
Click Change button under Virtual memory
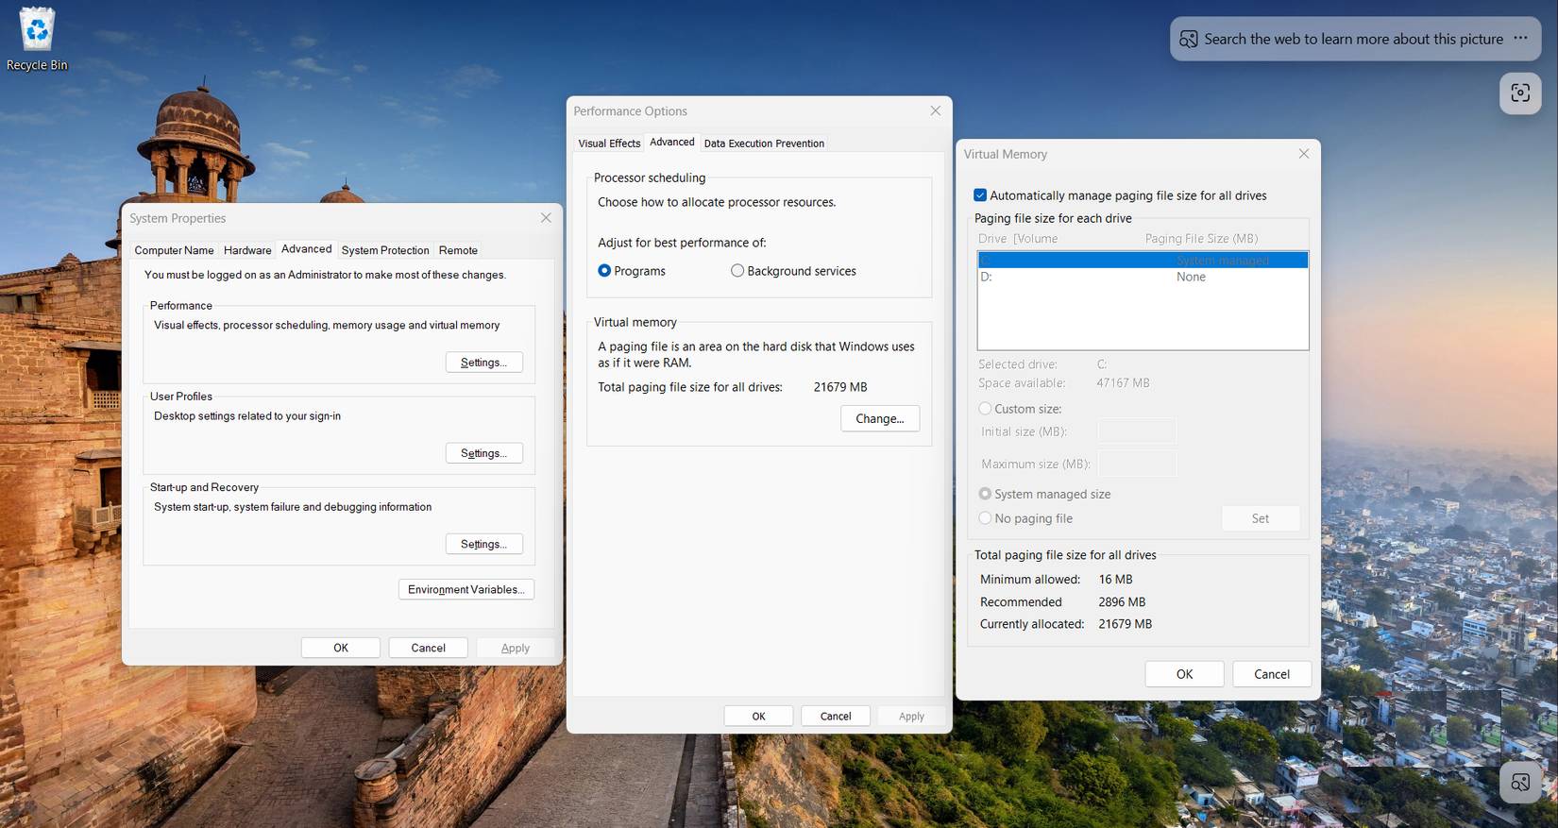click(879, 418)
